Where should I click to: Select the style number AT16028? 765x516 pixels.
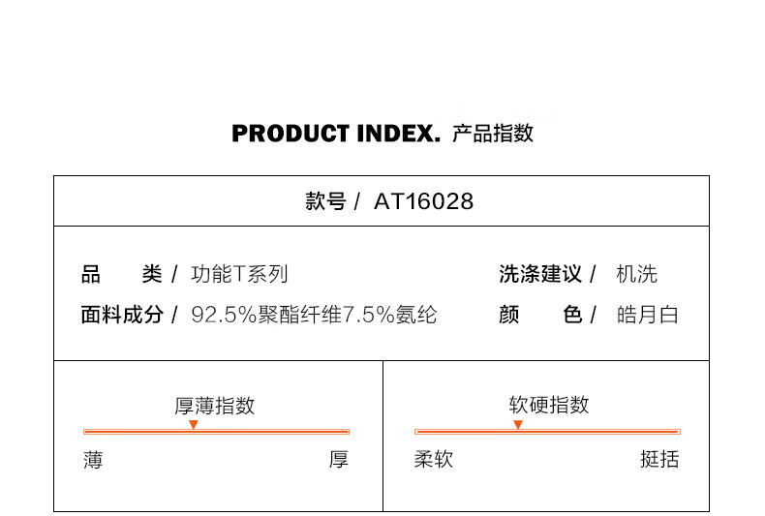coord(423,201)
